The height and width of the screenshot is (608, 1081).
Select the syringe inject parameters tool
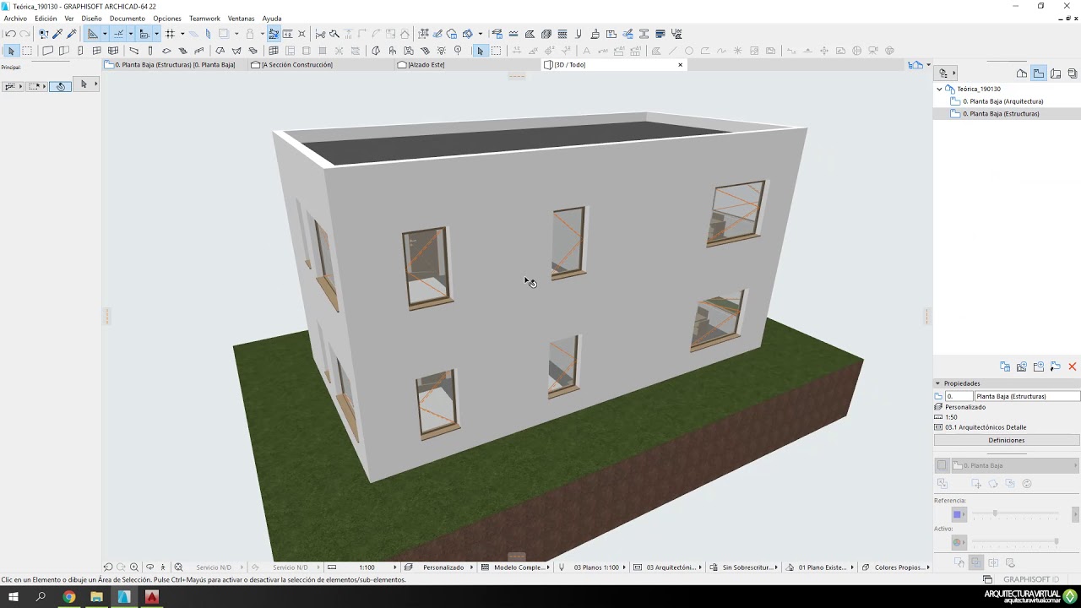pyautogui.click(x=72, y=34)
